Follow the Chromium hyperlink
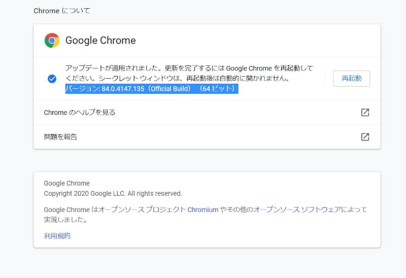406x278 pixels. tap(202, 210)
